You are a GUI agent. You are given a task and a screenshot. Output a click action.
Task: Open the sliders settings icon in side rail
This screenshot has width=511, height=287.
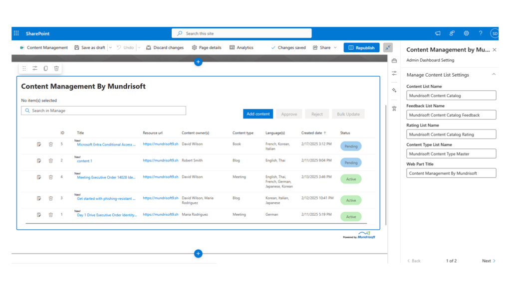(394, 73)
